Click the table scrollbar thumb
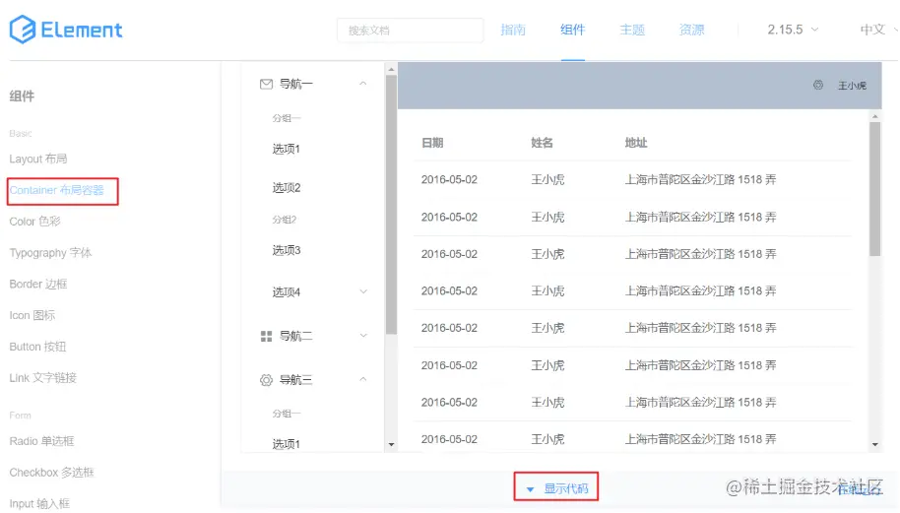 coord(874,189)
